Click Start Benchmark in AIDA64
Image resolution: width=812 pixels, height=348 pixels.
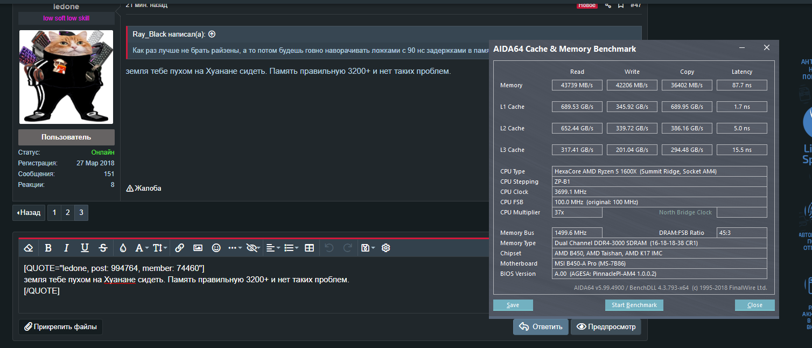pyautogui.click(x=634, y=305)
